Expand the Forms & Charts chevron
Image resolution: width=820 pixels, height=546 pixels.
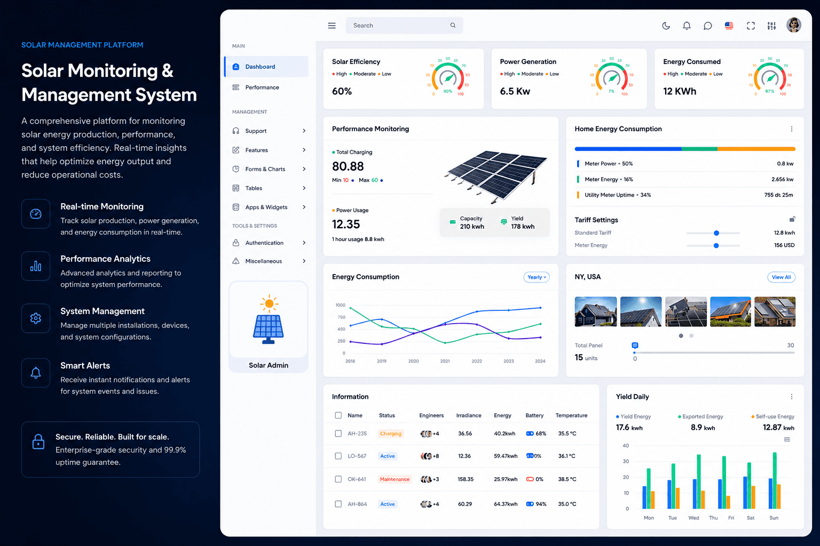coord(304,169)
